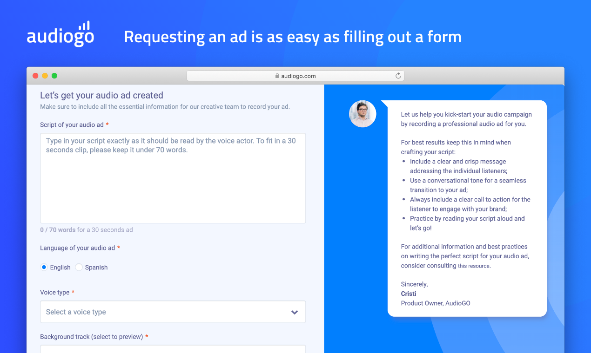Open the "this resource" link
The height and width of the screenshot is (353, 591).
pyautogui.click(x=474, y=266)
